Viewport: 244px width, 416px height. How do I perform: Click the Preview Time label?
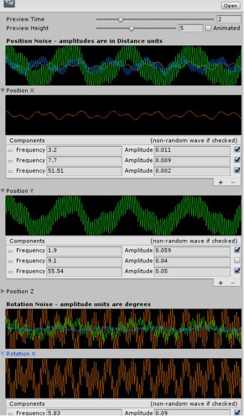coord(25,19)
